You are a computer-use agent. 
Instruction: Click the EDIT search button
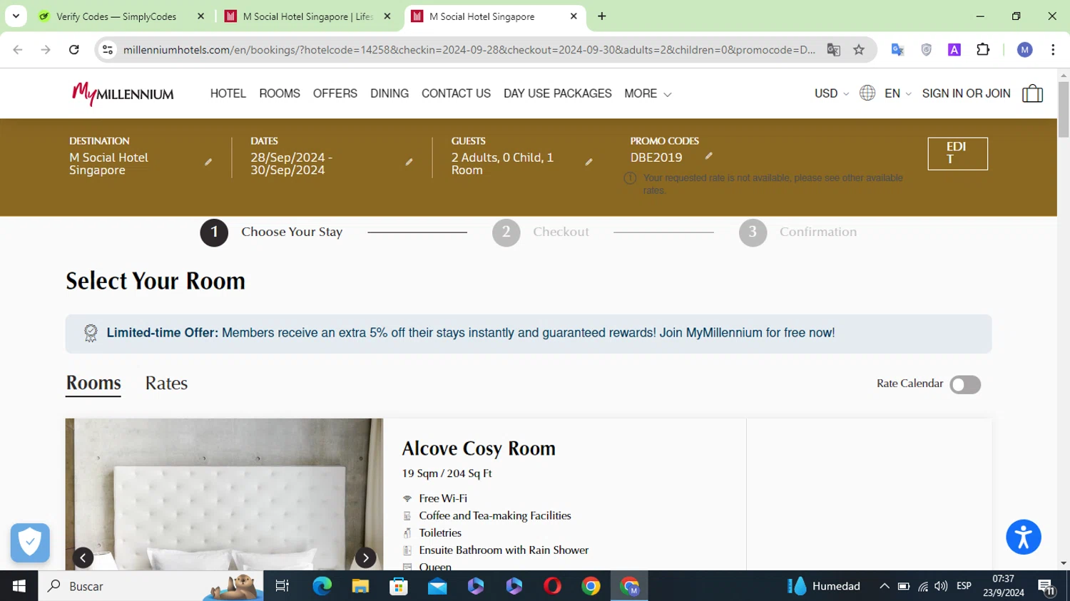957,153
